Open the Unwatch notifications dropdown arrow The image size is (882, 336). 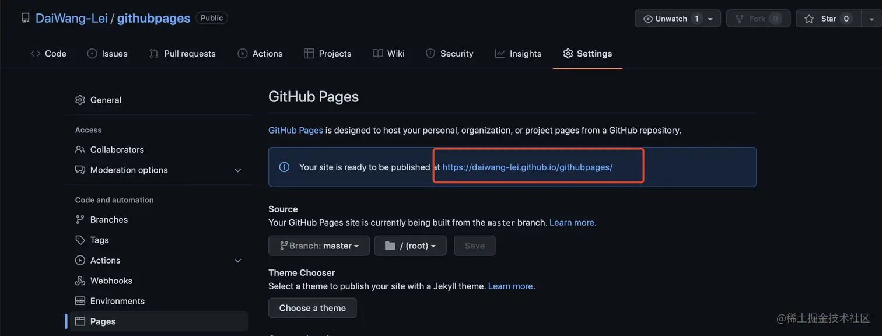coord(710,19)
